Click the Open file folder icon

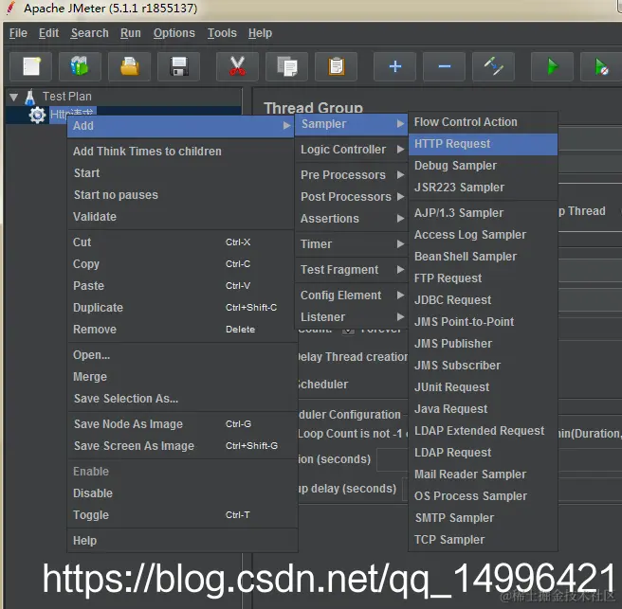coord(129,66)
